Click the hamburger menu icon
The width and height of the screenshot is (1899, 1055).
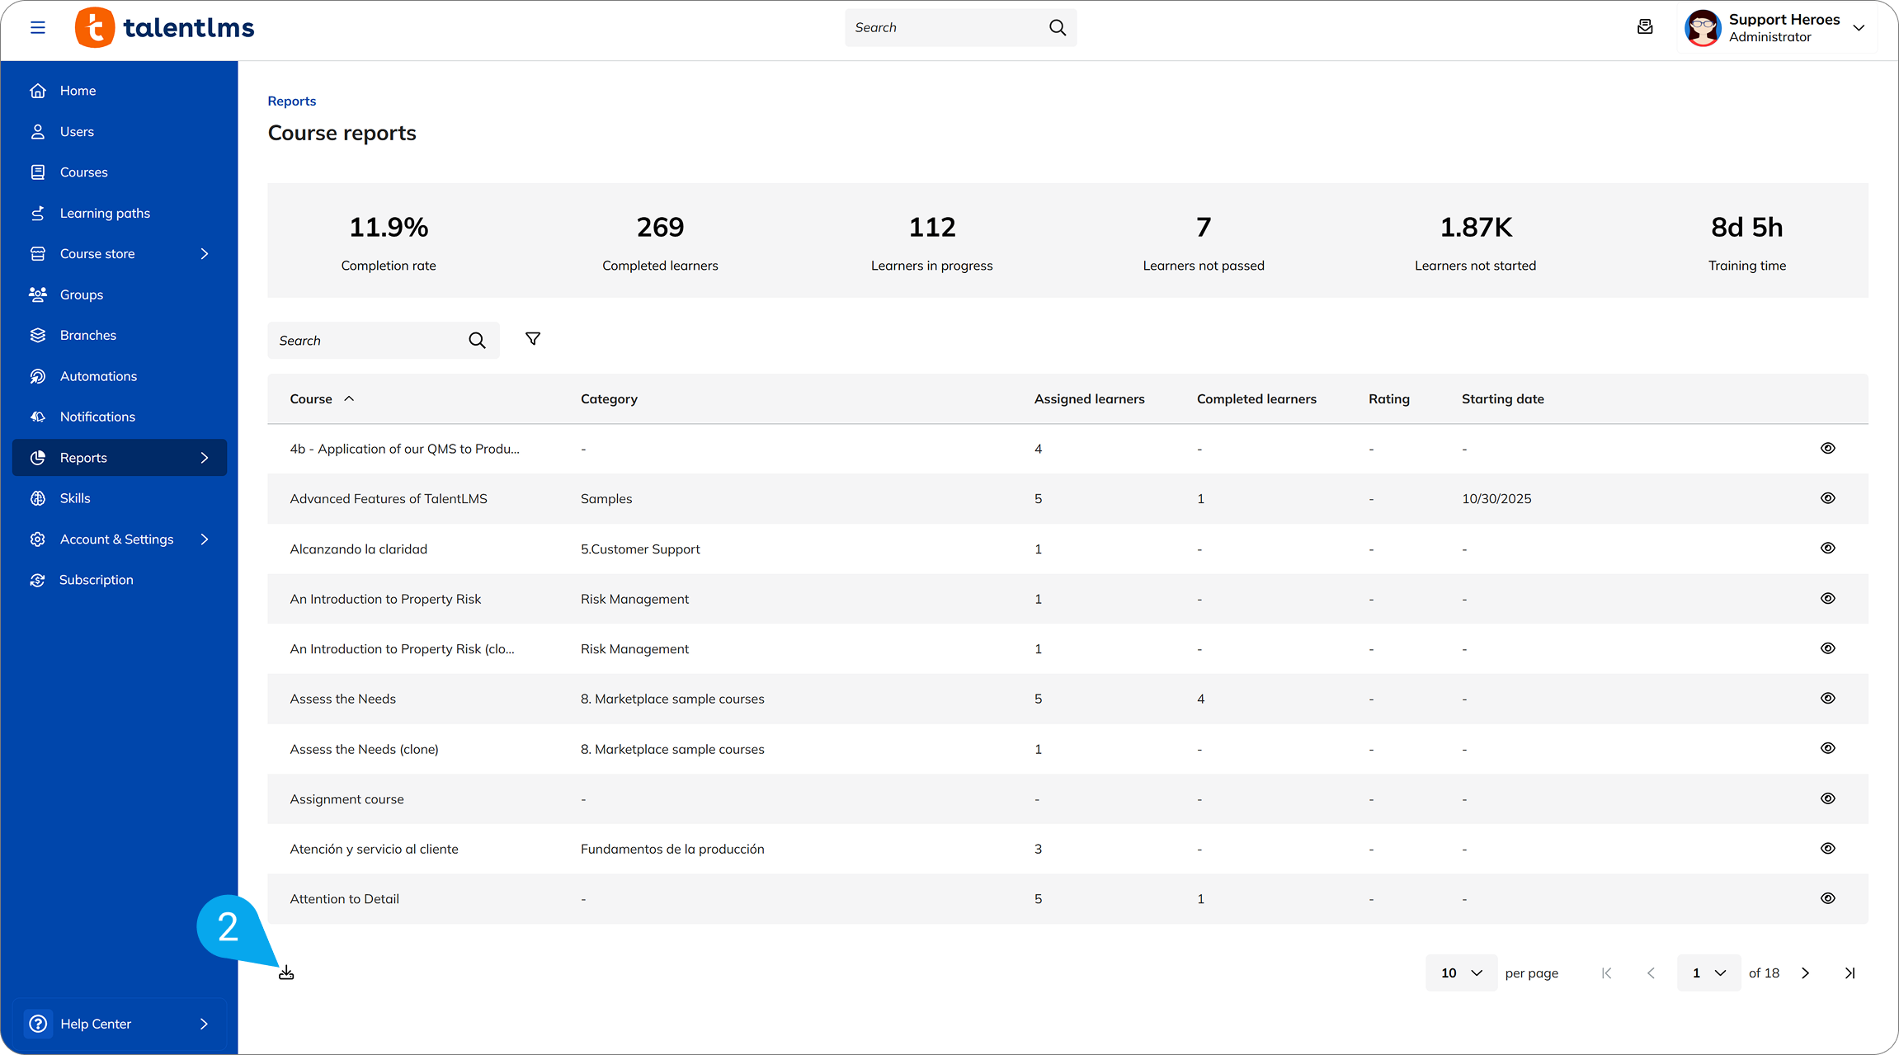pos(38,27)
